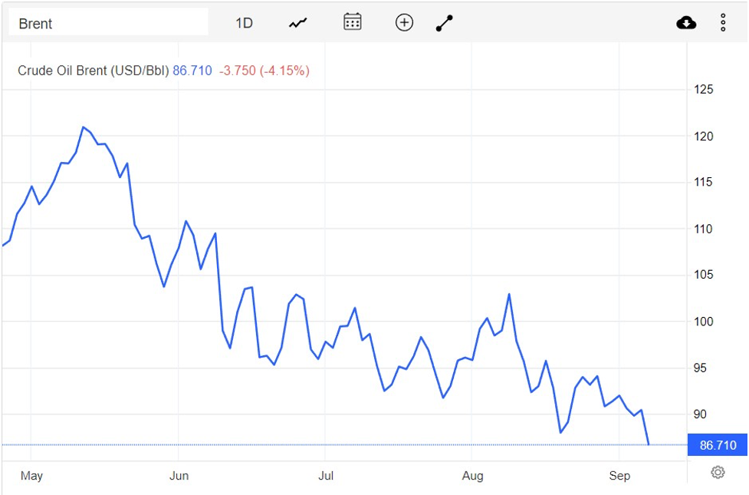Click the 100 price axis label
Screen dimensions: 749x495
704,322
